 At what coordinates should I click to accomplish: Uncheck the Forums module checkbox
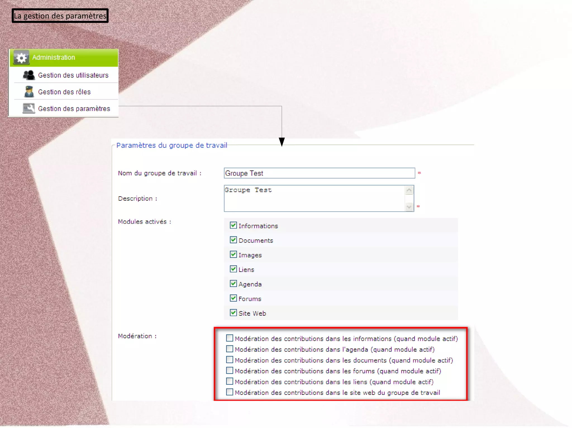[x=233, y=298]
